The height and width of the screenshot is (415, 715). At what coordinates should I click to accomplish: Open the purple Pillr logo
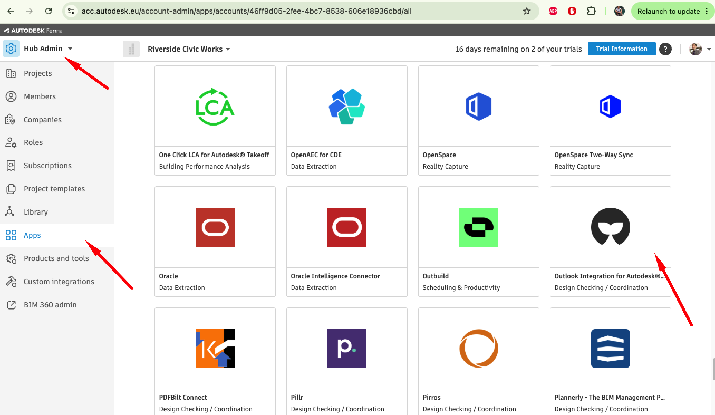[x=347, y=349]
